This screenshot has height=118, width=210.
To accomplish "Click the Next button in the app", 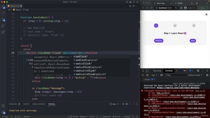I will click(x=193, y=41).
